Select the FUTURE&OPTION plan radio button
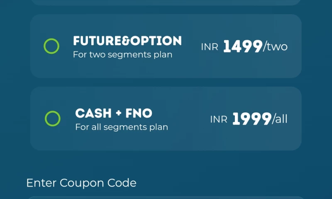Image resolution: width=332 pixels, height=199 pixels. point(51,46)
